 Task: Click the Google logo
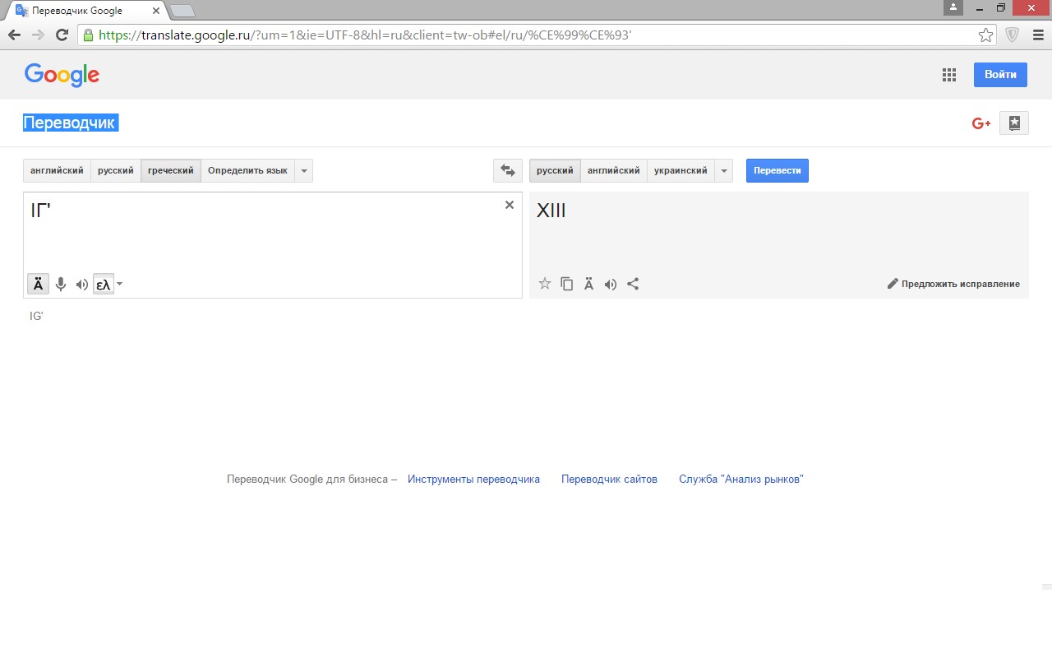(62, 75)
